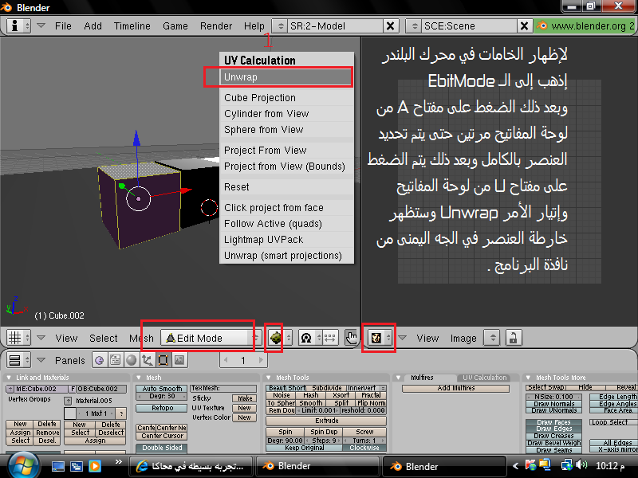Click Make next to Sticky

[245, 398]
